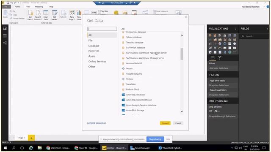Screen dimensions: 271x152
Task: Switch to the Modeling ribbon tab
Action: (39, 7)
